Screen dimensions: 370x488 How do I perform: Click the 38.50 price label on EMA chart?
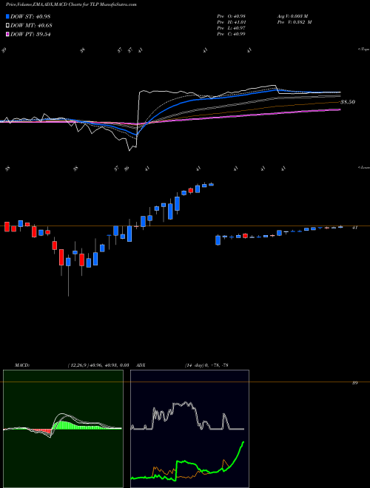348,102
